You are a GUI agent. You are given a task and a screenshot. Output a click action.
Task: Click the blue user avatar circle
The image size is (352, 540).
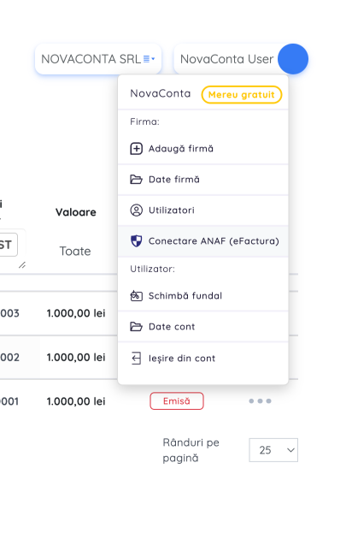tap(293, 59)
